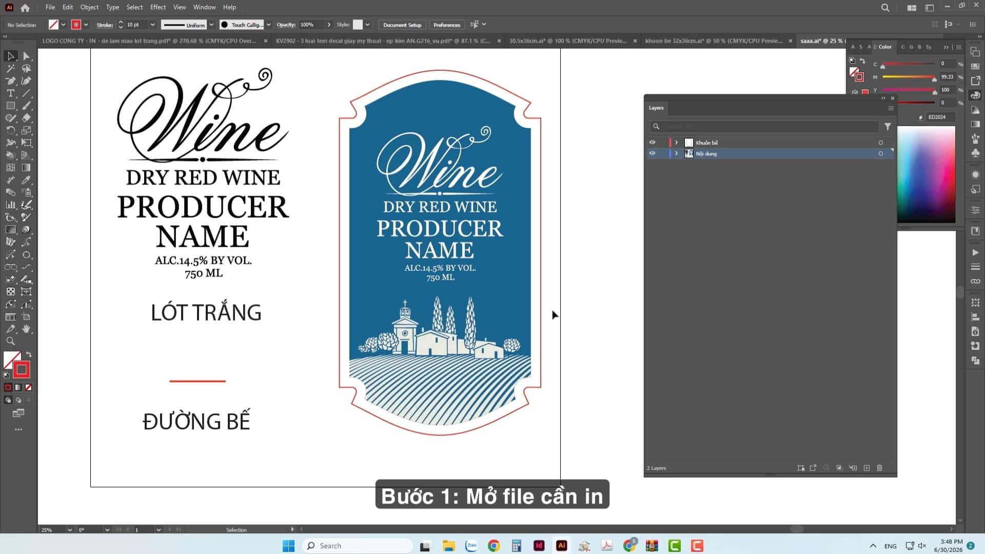Select the Direct Selection tool
Screen dimensions: 985x554
click(x=27, y=56)
